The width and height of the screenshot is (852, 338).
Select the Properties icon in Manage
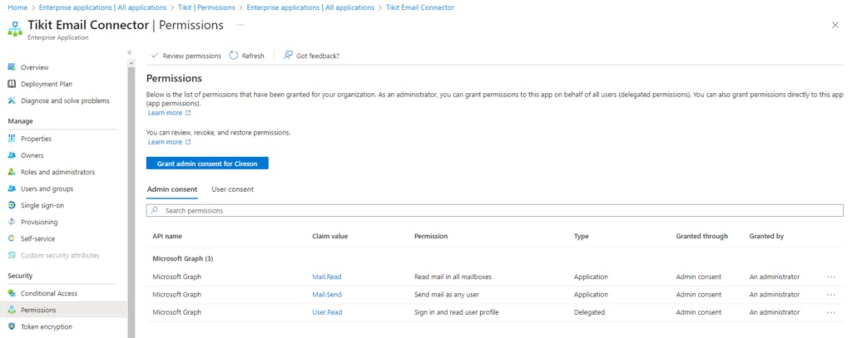[12, 139]
